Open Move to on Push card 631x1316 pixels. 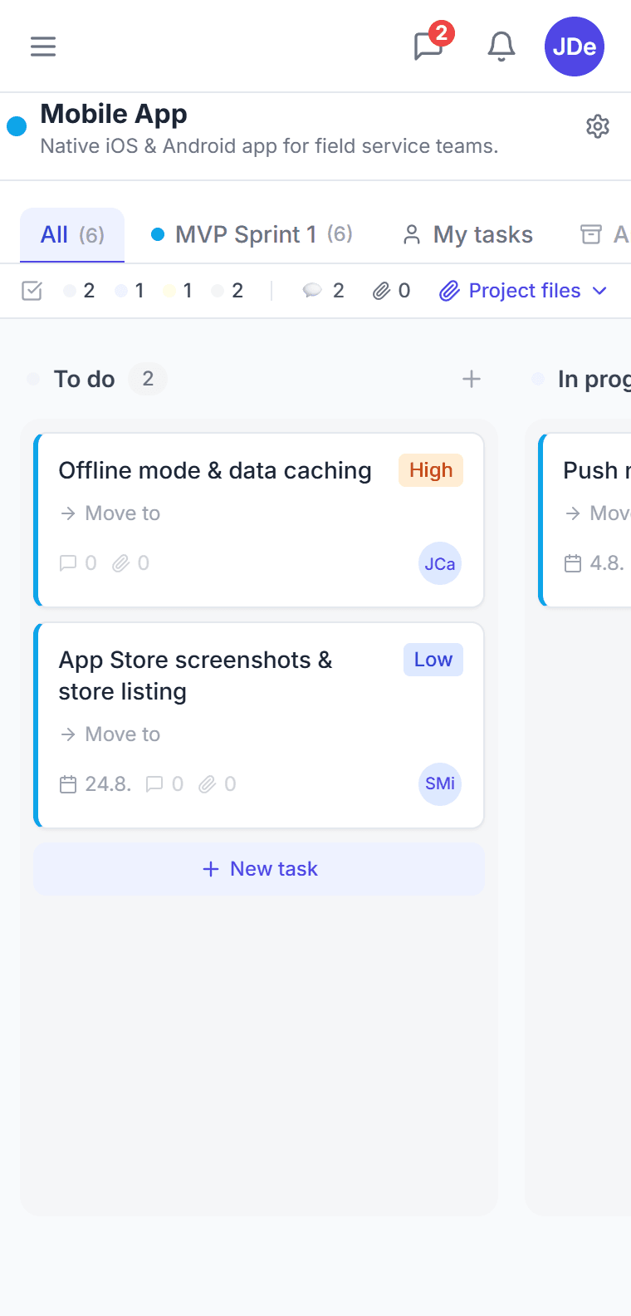click(598, 513)
